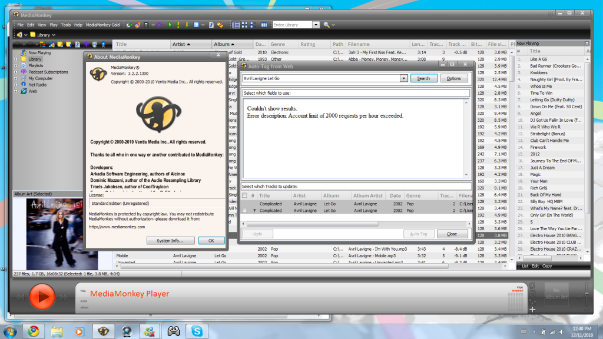Click the player volume slider
Image resolution: width=603 pixels, height=339 pixels.
pos(587,295)
